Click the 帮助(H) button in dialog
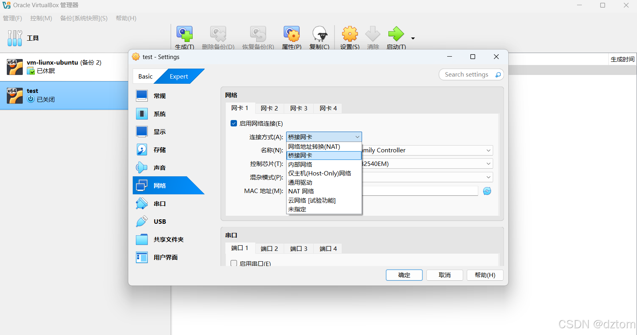Viewport: 637px width, 335px height. click(485, 275)
